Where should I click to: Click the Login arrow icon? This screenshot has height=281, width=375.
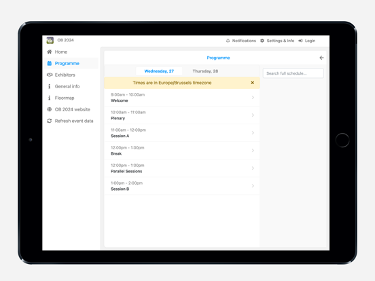click(x=300, y=41)
